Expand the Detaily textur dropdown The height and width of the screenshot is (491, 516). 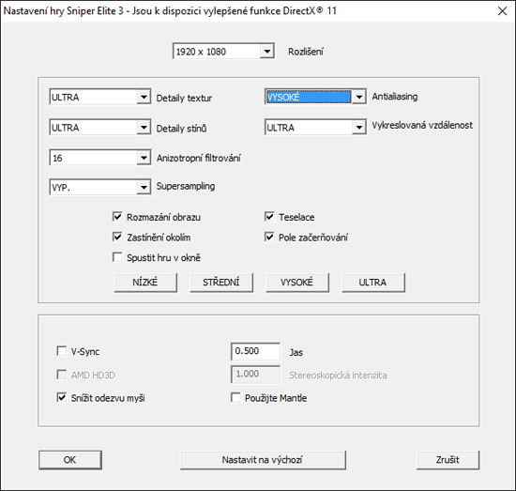tap(144, 97)
